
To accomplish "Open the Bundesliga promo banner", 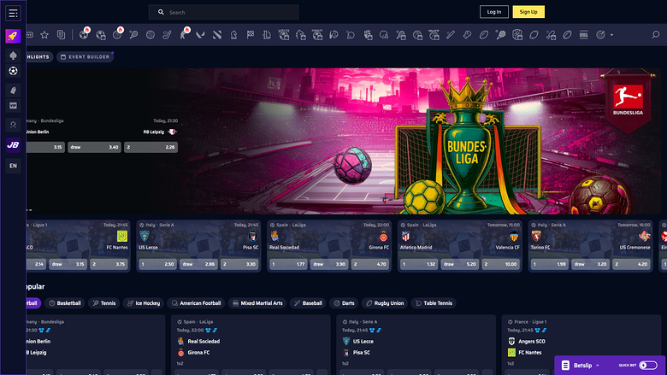I will [x=344, y=141].
